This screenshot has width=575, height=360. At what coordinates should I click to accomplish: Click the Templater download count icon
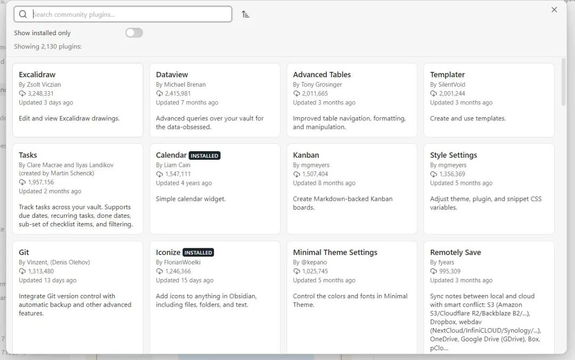(434, 93)
